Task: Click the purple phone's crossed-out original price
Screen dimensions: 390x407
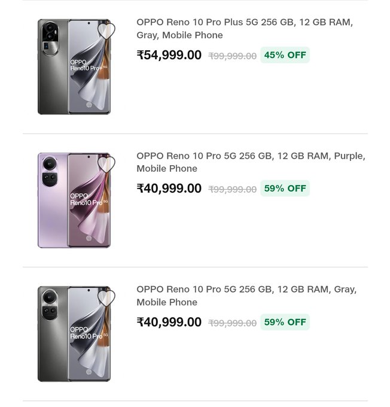Action: click(232, 190)
